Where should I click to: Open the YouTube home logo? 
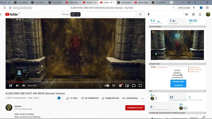coord(12,14)
